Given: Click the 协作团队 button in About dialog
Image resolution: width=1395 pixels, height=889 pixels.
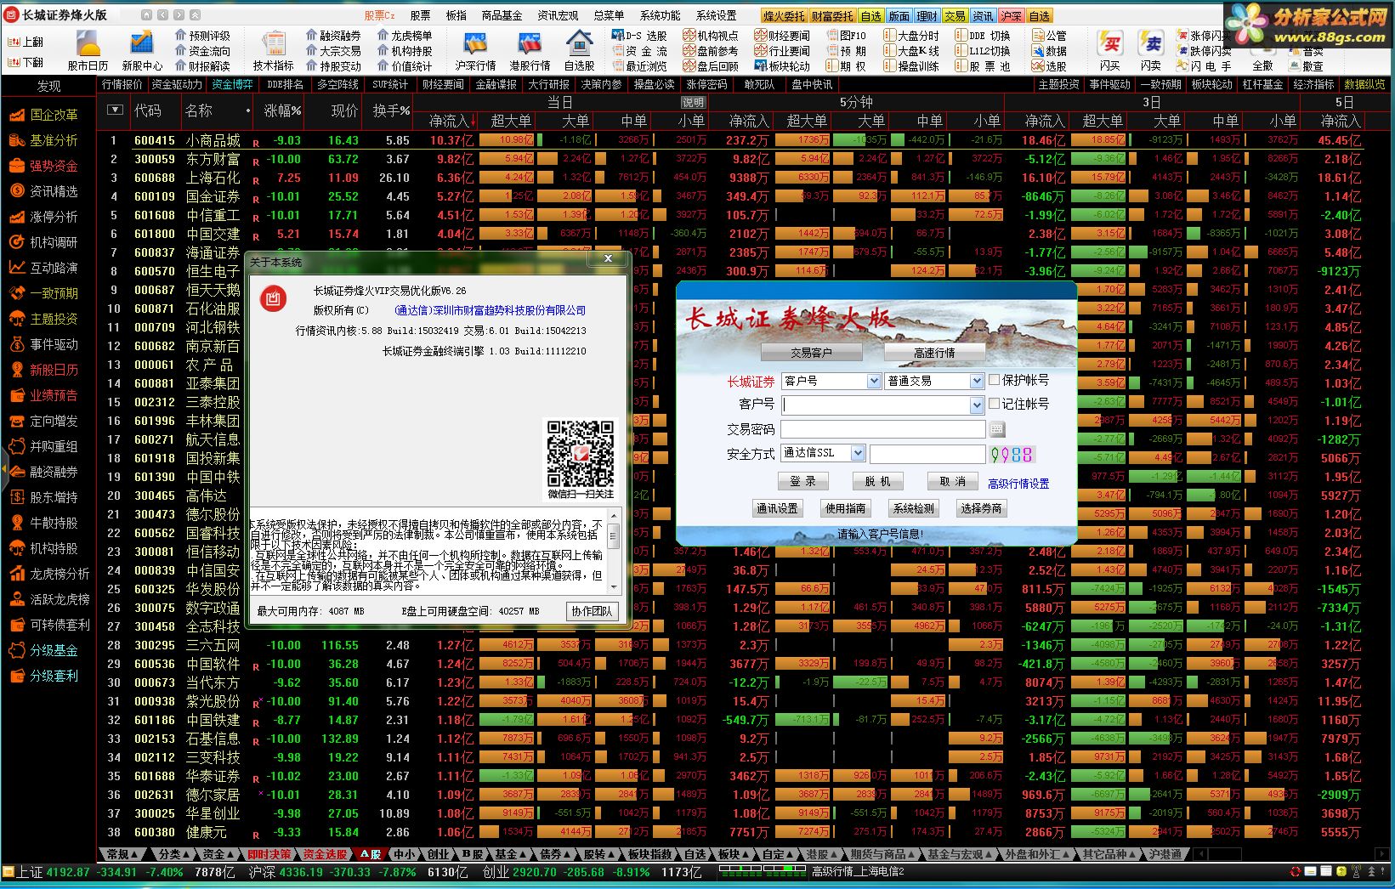Looking at the screenshot, I should click(592, 611).
